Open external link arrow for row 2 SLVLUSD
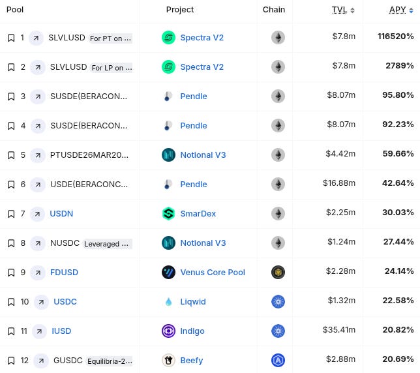The height and width of the screenshot is (373, 420). [38, 67]
